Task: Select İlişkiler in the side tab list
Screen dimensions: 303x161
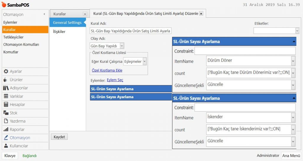Action: (x=59, y=32)
